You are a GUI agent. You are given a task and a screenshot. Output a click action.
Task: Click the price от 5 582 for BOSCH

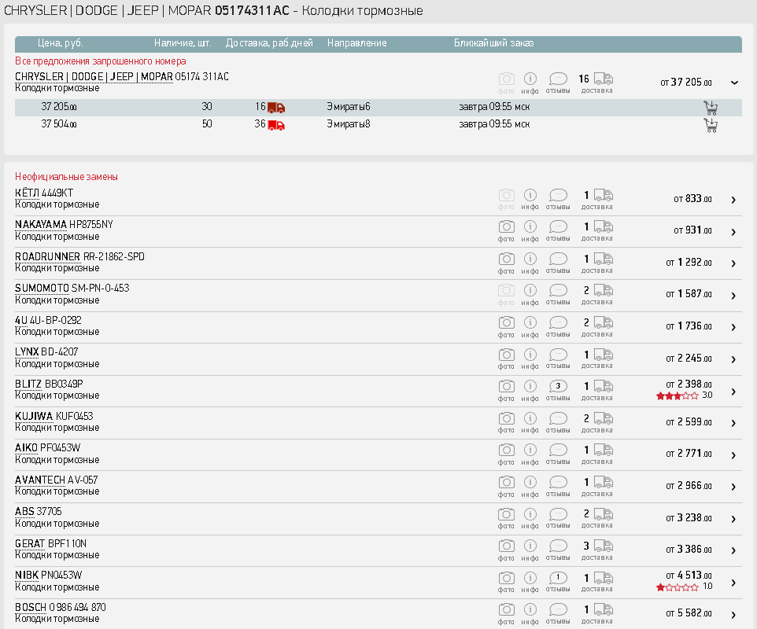[x=689, y=613]
